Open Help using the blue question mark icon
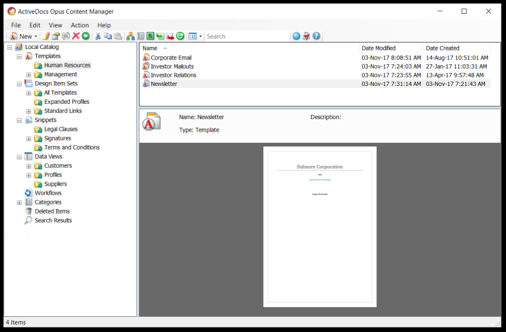 click(x=315, y=36)
